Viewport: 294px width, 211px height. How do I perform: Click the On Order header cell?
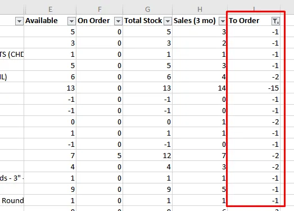click(x=99, y=20)
